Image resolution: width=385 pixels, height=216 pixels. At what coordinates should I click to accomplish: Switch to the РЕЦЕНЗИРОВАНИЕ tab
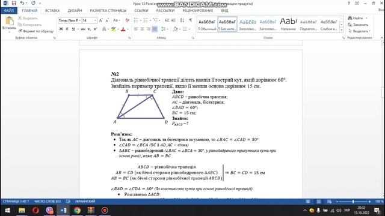pyautogui.click(x=198, y=11)
